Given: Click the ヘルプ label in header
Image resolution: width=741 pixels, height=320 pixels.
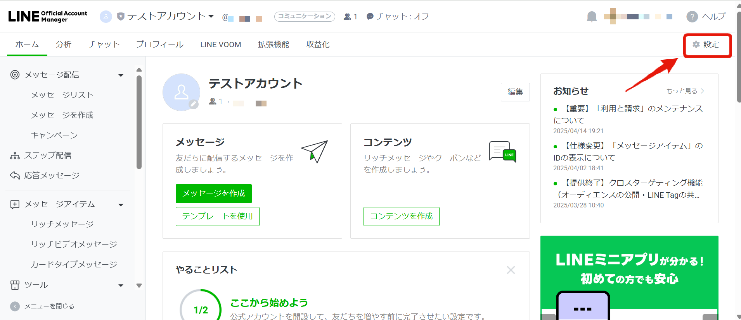Looking at the screenshot, I should [714, 16].
